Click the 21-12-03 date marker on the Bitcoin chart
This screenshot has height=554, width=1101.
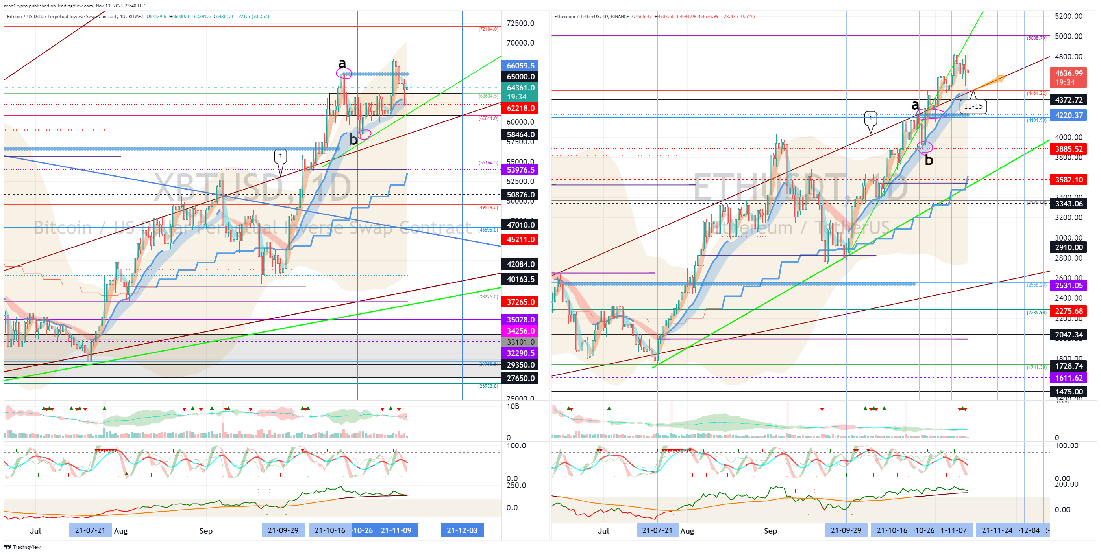click(x=462, y=530)
